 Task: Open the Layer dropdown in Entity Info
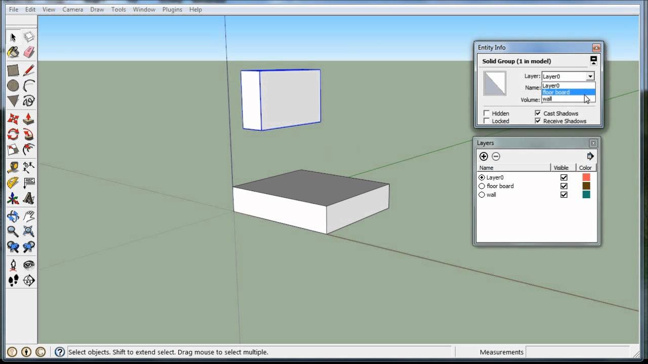590,76
